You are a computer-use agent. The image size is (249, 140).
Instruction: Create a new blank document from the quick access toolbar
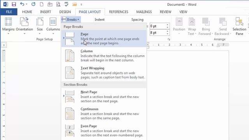(42, 4)
